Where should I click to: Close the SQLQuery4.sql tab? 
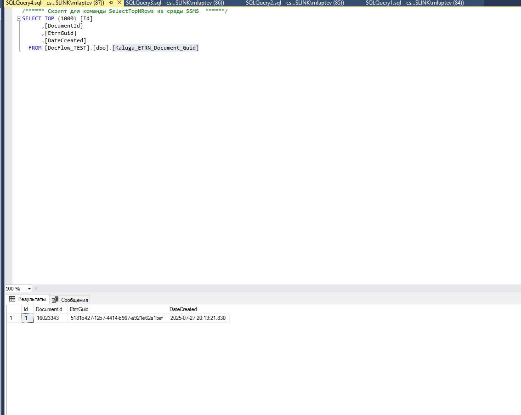[x=119, y=3]
